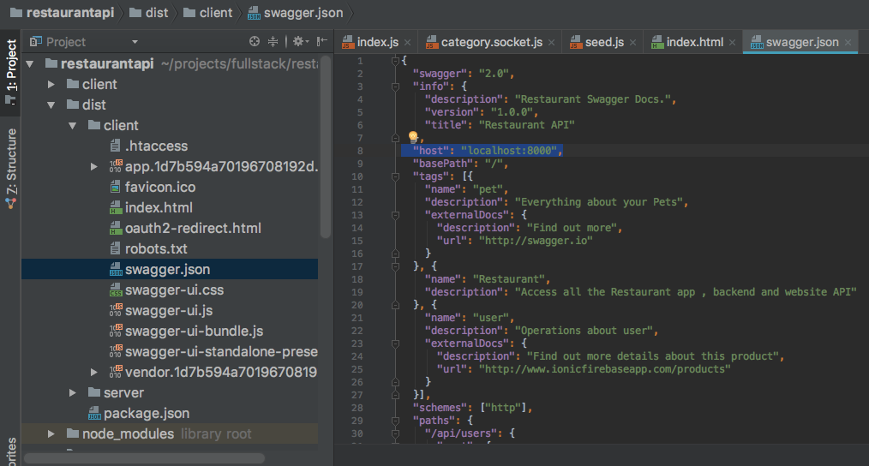Fold the /api/users block at line 30
This screenshot has height=466, width=869.
pos(395,433)
